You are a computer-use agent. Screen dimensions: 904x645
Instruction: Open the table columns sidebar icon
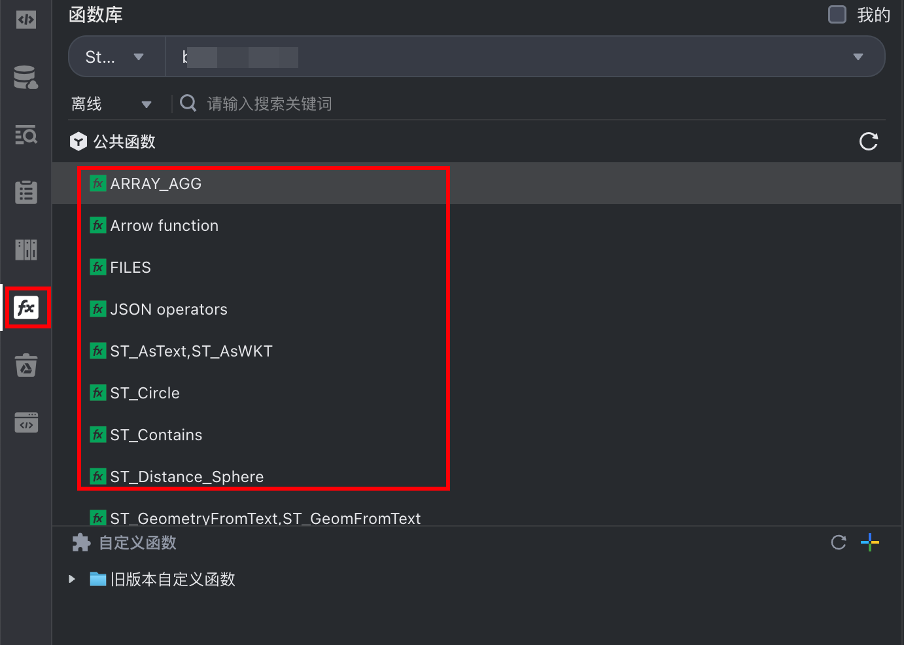click(26, 250)
